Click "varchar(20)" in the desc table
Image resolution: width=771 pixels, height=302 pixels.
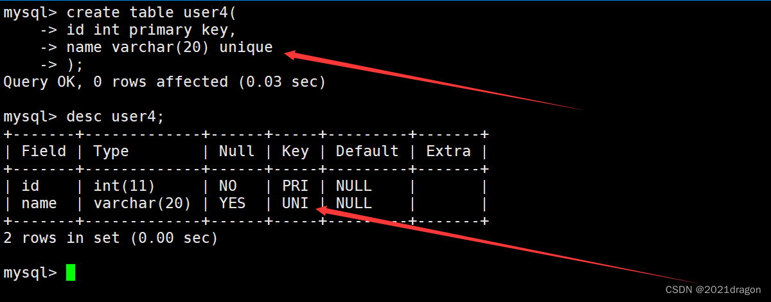click(x=142, y=204)
